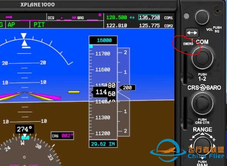
Task: Click the COM frequency swap arrow button
Action: 192,33
